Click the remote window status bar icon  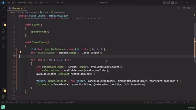pyautogui.click(x=2, y=102)
